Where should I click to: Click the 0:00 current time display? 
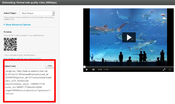tap(100, 70)
